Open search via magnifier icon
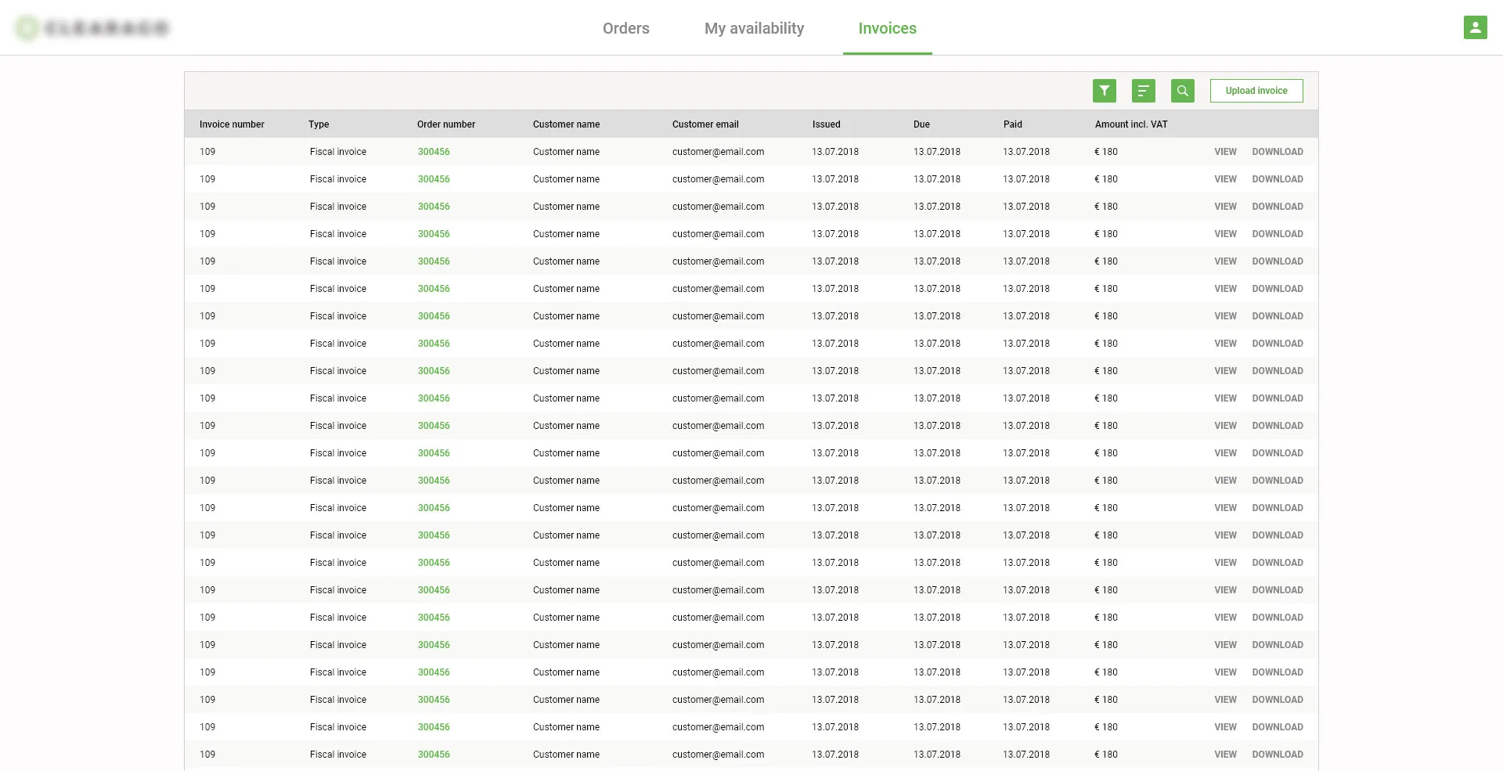The image size is (1503, 771). coord(1182,91)
